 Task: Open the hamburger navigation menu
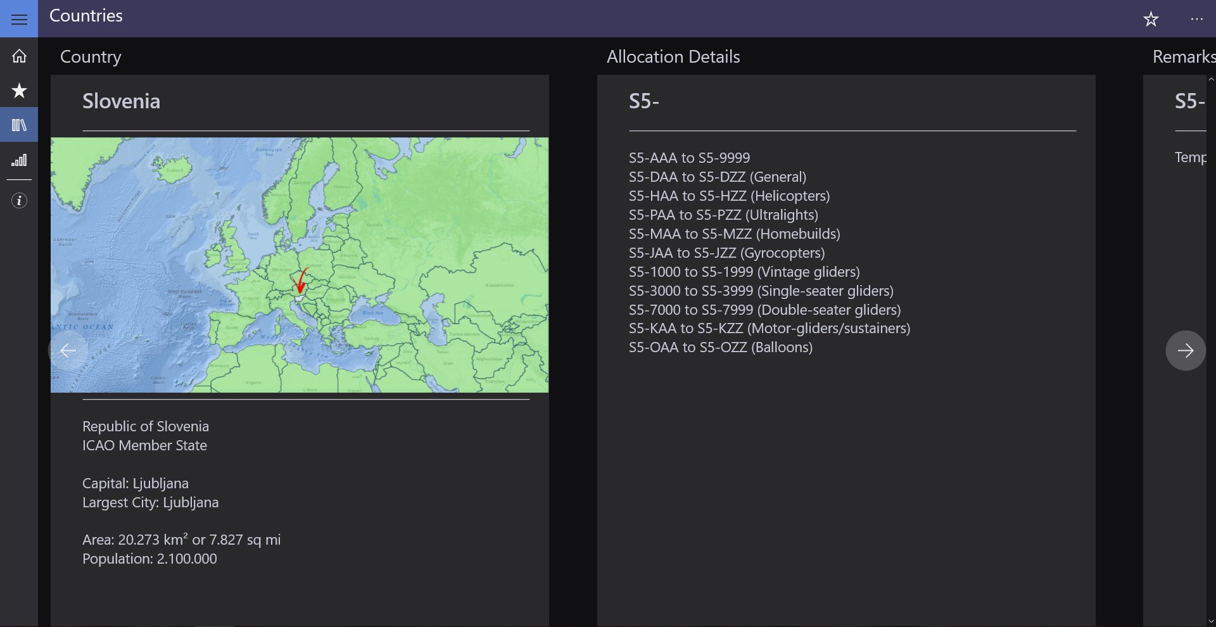(19, 19)
